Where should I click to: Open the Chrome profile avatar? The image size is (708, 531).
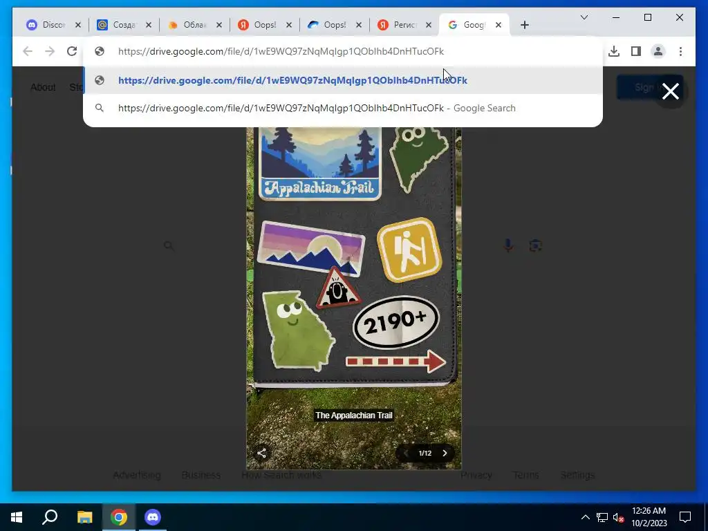658,51
